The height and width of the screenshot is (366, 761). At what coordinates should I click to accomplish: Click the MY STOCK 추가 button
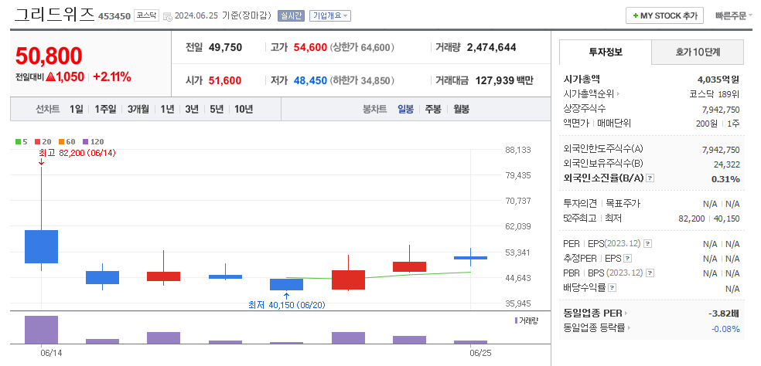[x=664, y=15]
